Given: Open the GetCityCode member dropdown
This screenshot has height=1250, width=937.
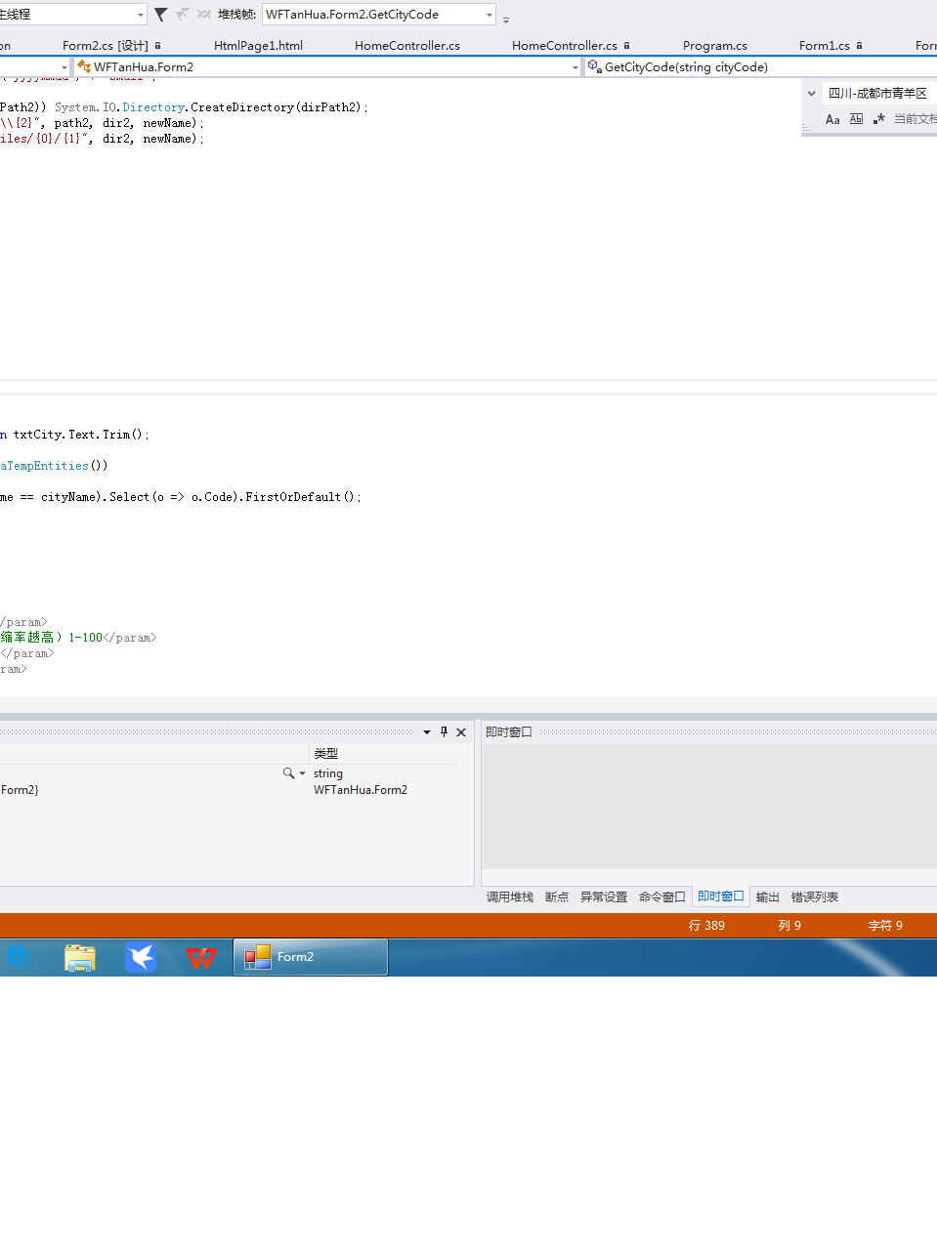Looking at the screenshot, I should click(760, 67).
